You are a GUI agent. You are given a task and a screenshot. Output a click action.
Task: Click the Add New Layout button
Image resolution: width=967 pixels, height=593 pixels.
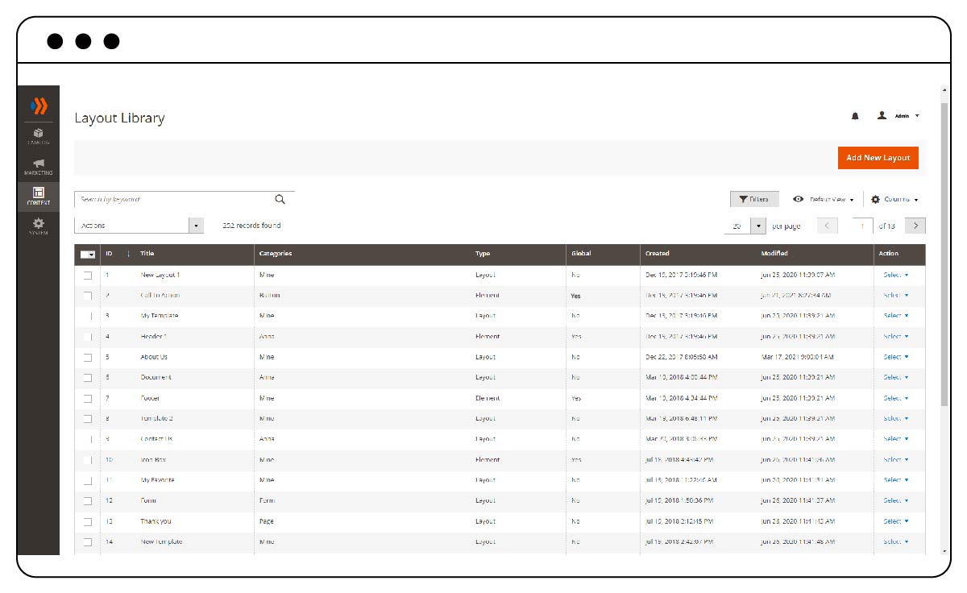click(x=878, y=158)
